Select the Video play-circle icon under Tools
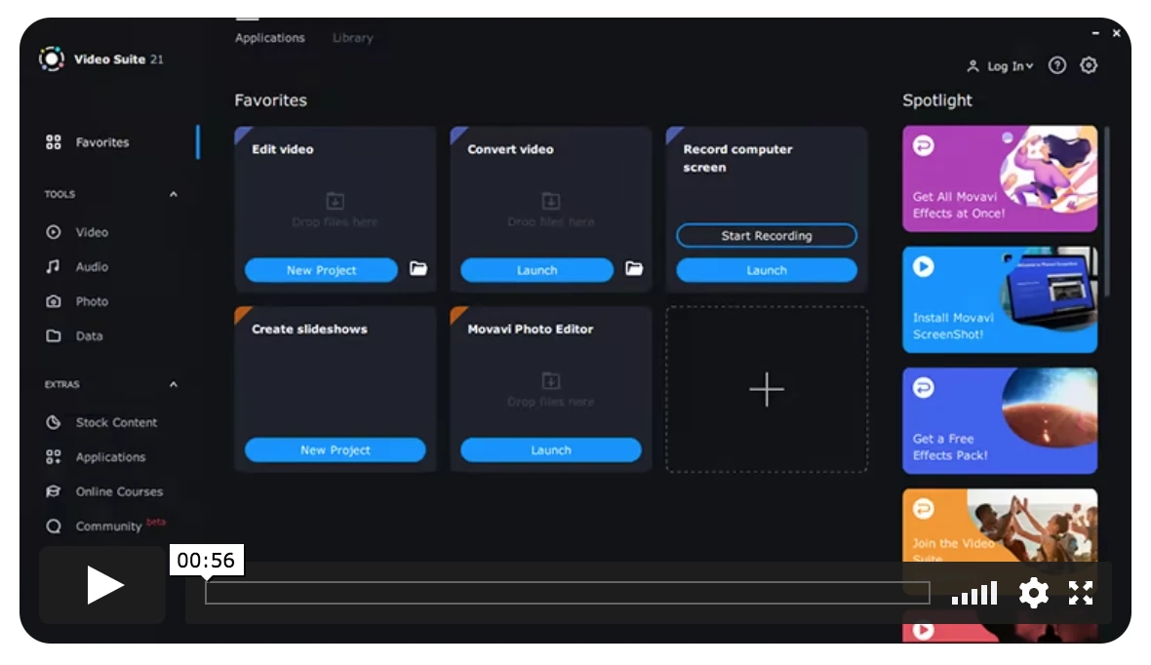The image size is (1151, 665). [x=53, y=232]
